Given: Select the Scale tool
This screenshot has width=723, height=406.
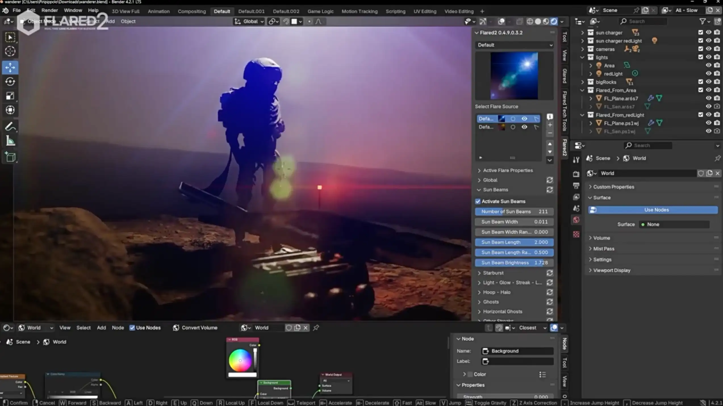Looking at the screenshot, I should tap(10, 96).
